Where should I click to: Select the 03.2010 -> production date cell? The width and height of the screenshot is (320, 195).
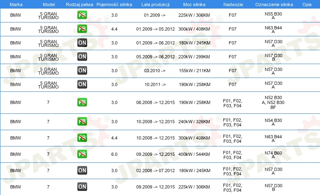coord(155,71)
